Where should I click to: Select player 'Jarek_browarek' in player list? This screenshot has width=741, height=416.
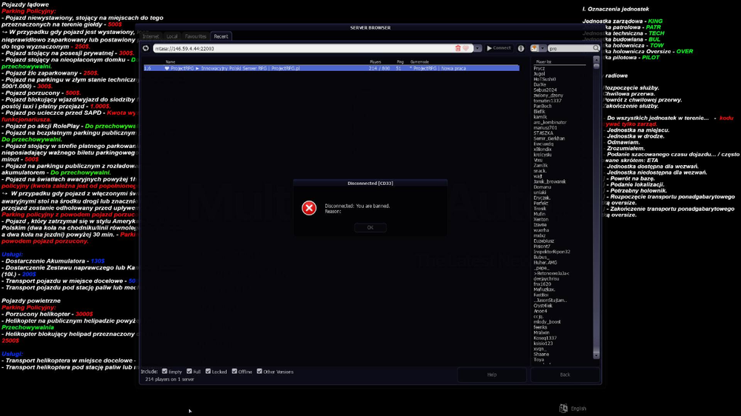(x=550, y=181)
